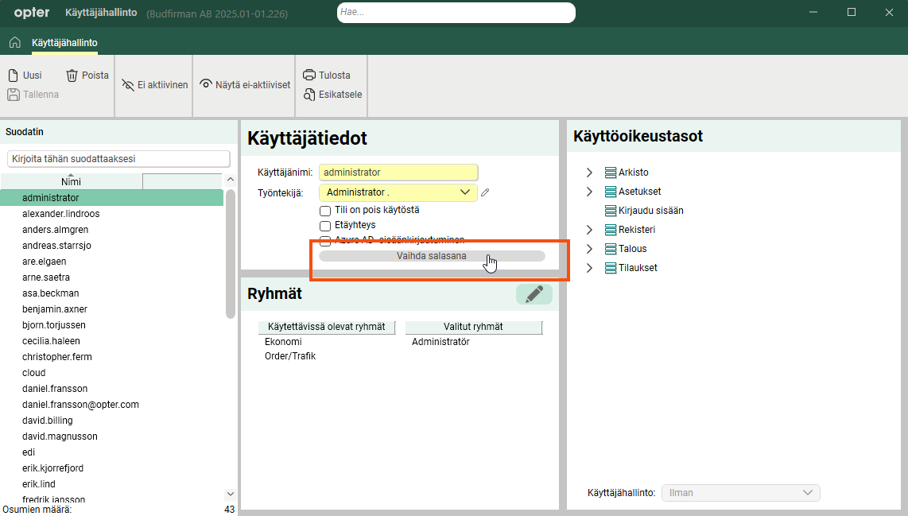This screenshot has height=516, width=908.
Task: Select user alexander.lindroos in list
Action: pyautogui.click(x=60, y=214)
